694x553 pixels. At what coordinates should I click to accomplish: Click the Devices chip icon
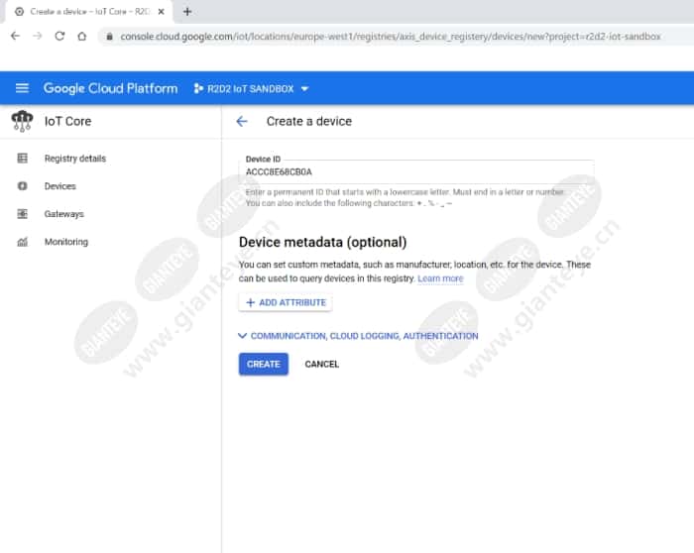click(x=22, y=186)
